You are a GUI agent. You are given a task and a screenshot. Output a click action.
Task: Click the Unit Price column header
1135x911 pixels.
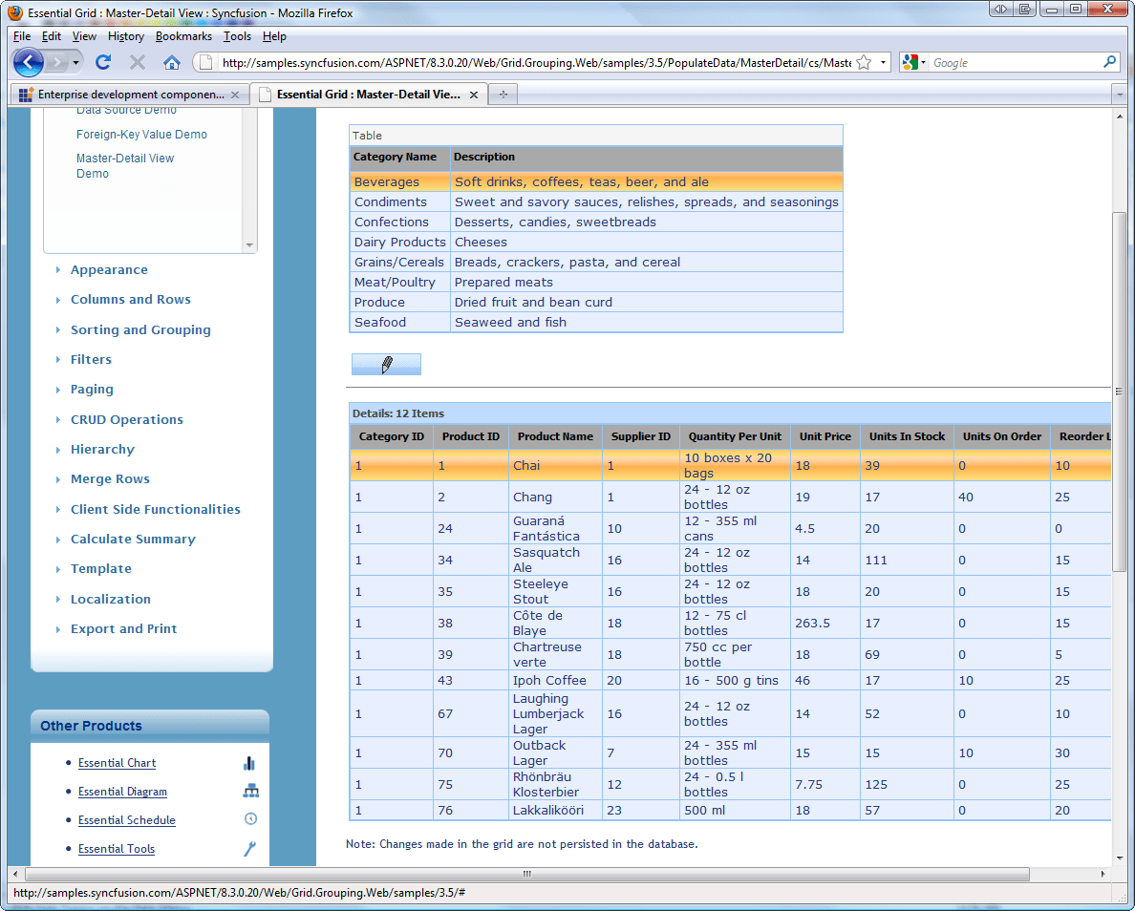pos(825,436)
